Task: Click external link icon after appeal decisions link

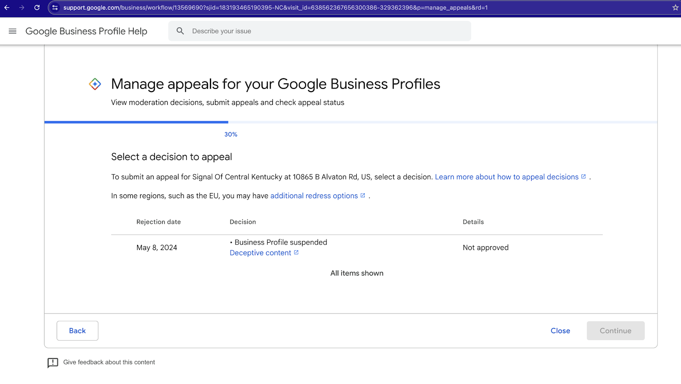Action: click(x=584, y=176)
